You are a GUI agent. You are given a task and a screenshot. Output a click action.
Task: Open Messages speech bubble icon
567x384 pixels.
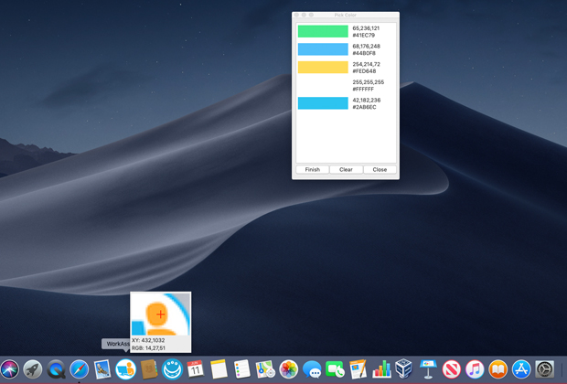312,369
